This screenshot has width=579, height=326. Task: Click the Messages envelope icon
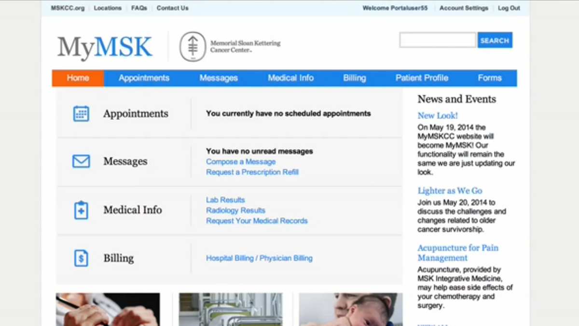[81, 161]
